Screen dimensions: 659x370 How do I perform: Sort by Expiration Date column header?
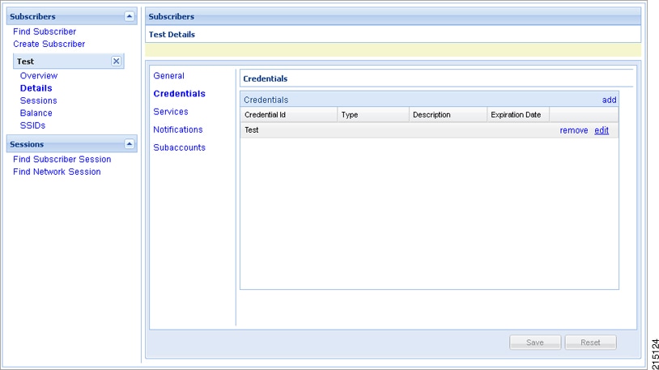pos(518,115)
